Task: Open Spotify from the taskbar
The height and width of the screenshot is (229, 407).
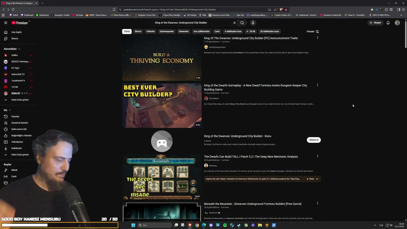Action: (x=225, y=225)
